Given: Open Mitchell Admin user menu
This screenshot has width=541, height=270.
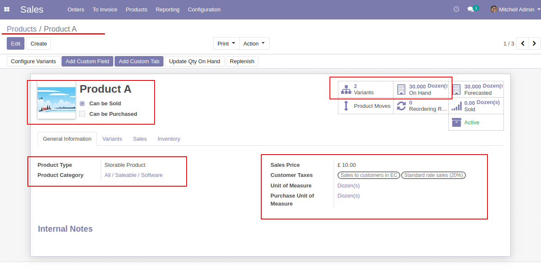Looking at the screenshot, I should tap(512, 9).
